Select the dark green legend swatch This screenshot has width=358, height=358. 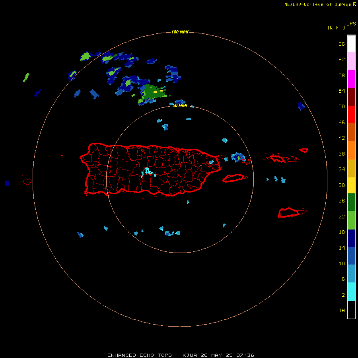pyautogui.click(x=351, y=202)
